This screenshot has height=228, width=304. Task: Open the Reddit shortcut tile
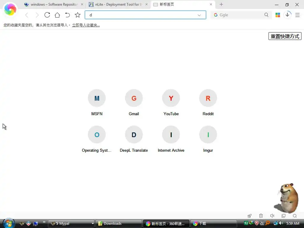[x=208, y=102]
